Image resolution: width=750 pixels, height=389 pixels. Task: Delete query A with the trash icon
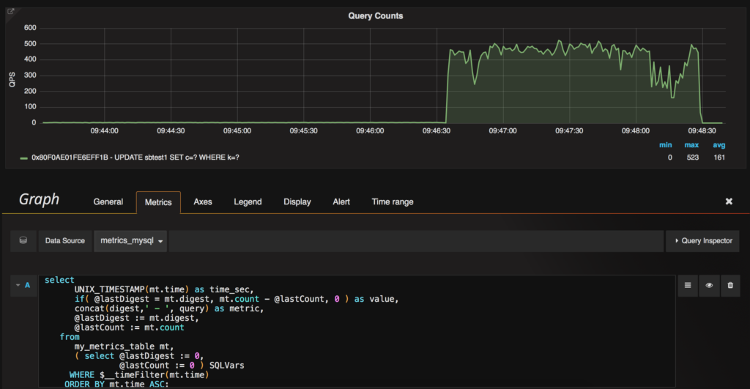click(729, 286)
